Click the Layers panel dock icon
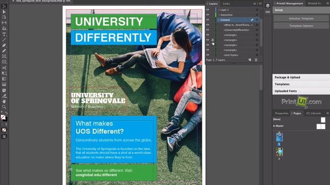This screenshot has width=330, height=185. click(268, 6)
